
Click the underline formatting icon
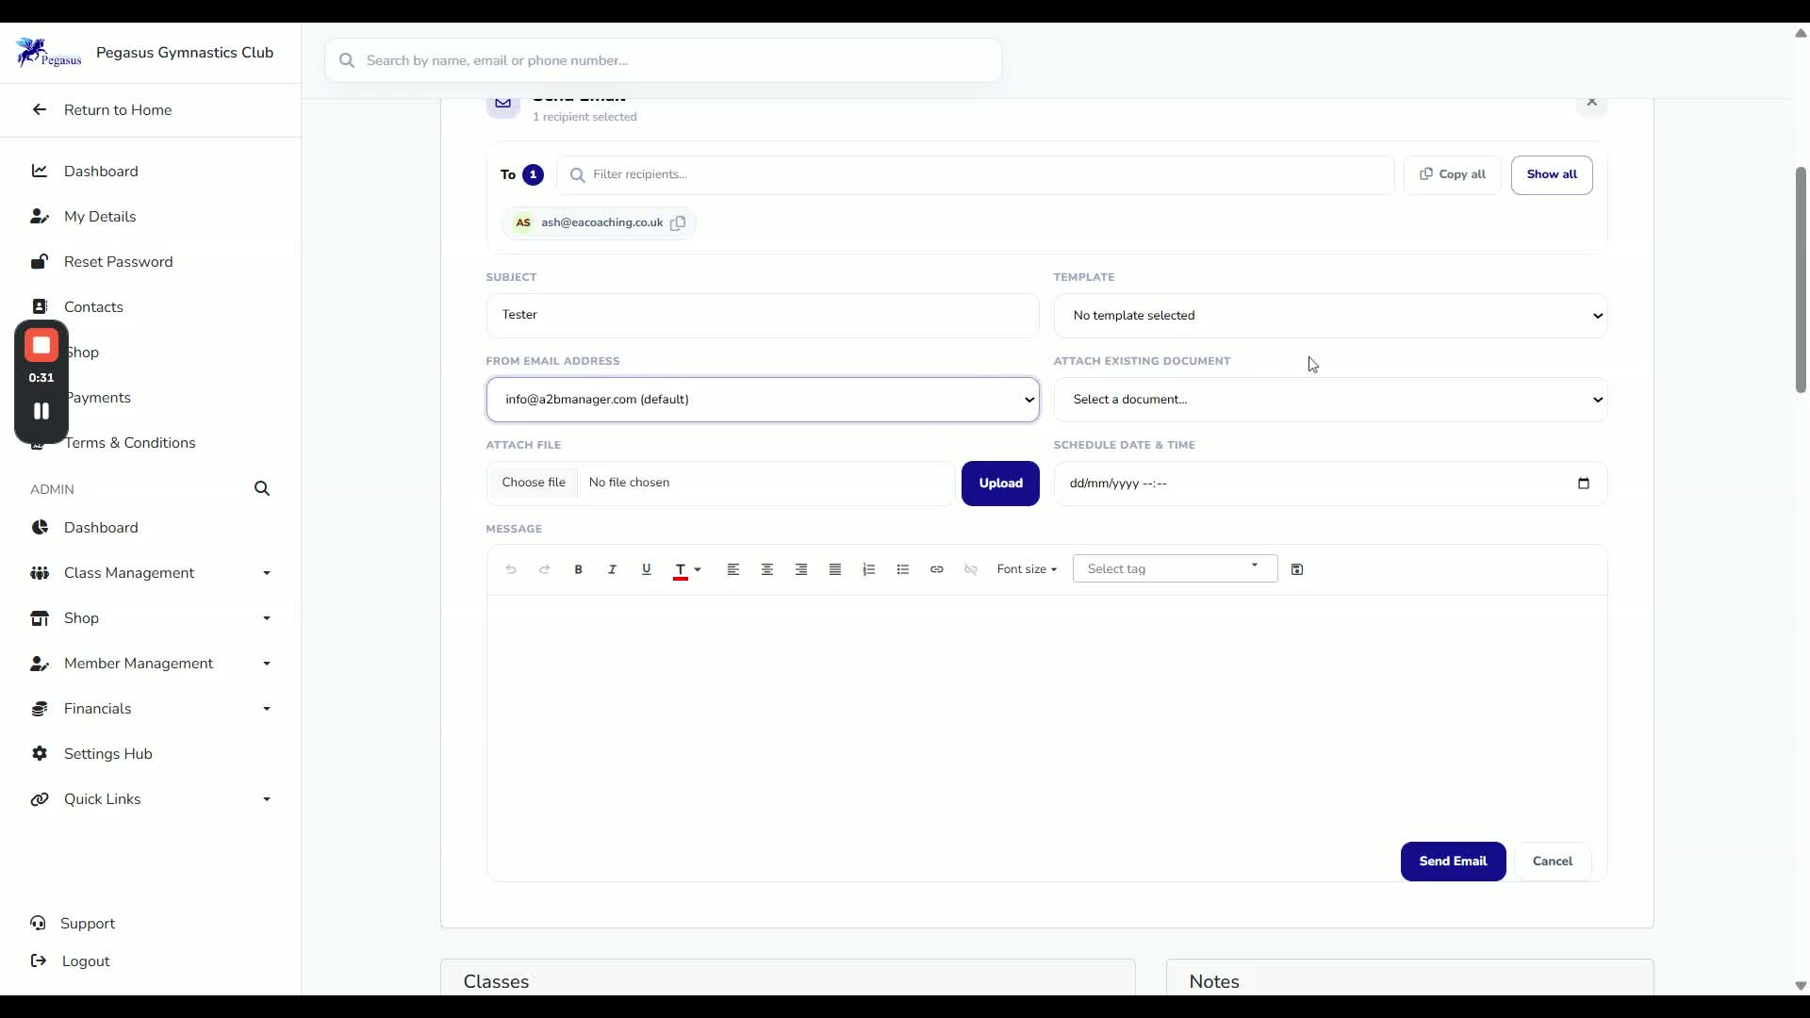point(646,569)
